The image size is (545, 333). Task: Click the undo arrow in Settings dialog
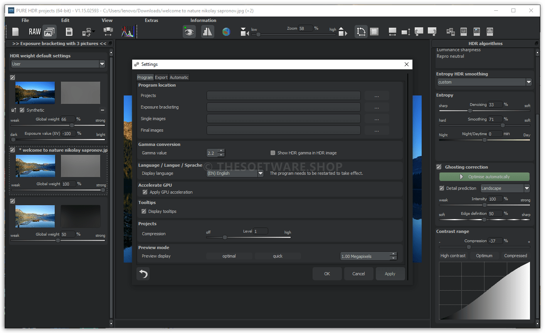pos(143,274)
